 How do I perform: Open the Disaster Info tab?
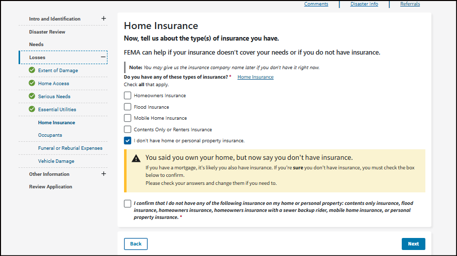pyautogui.click(x=364, y=4)
